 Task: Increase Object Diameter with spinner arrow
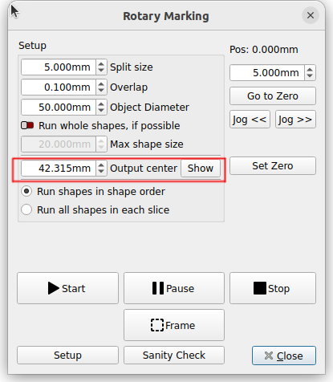[x=101, y=104]
